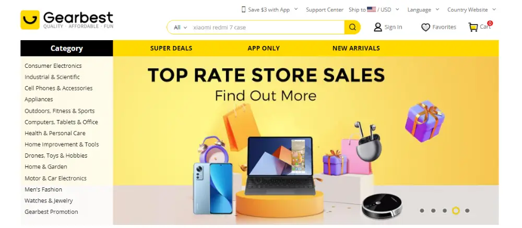522x228 pixels.
Task: Focus the xiaomi redmi 7 case search field
Action: click(x=267, y=27)
